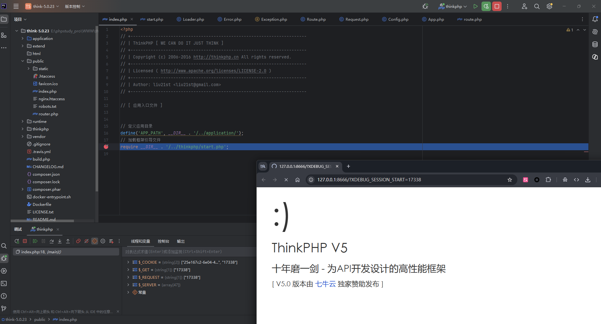The image size is (601, 324).
Task: Open the Apache LICENSE-2.0 link
Action: coord(213,71)
